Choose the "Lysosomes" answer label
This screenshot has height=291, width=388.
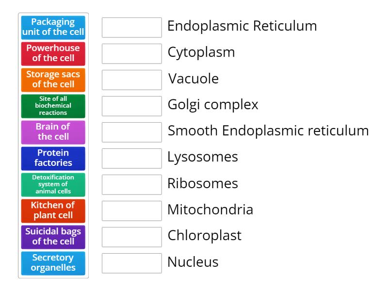[x=202, y=157]
